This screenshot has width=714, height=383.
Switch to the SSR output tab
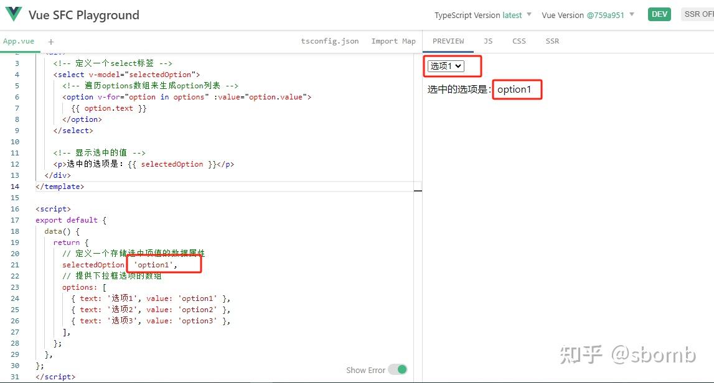click(552, 41)
